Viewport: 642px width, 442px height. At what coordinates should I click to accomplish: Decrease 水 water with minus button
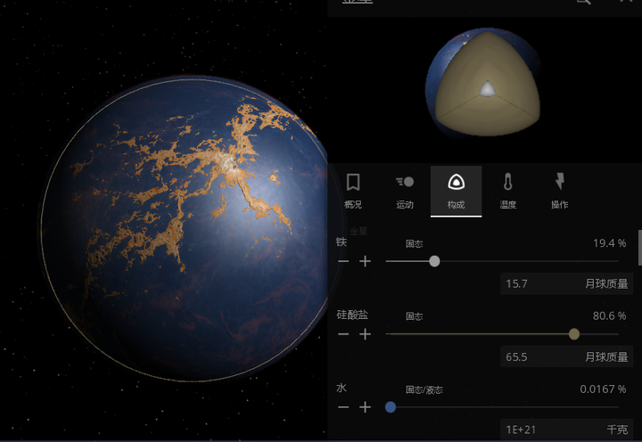[343, 407]
